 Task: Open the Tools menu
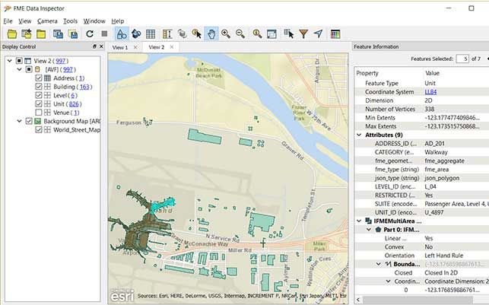tap(70, 21)
